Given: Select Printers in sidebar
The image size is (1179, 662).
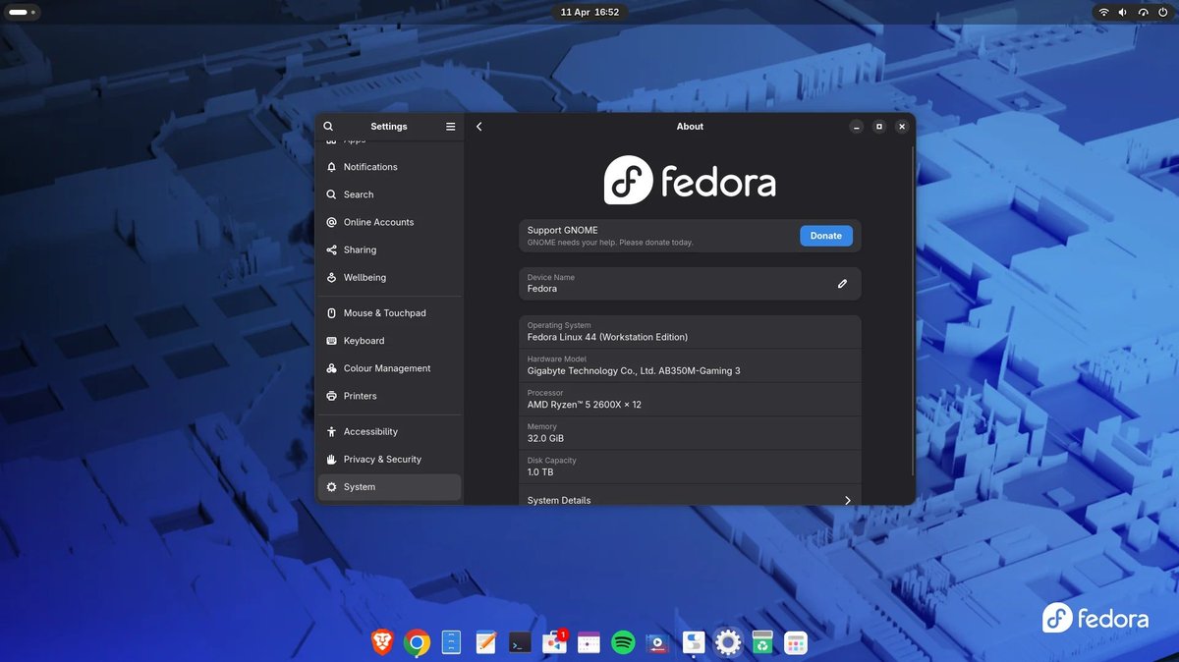Looking at the screenshot, I should click(x=389, y=396).
